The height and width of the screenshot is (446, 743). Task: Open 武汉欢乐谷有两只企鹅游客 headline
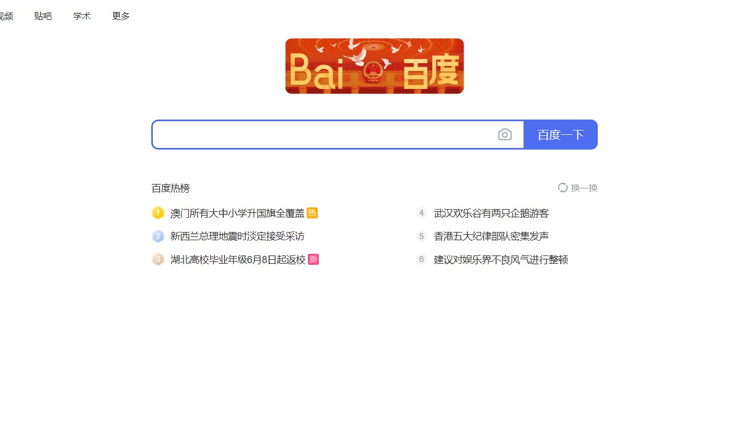tap(491, 213)
